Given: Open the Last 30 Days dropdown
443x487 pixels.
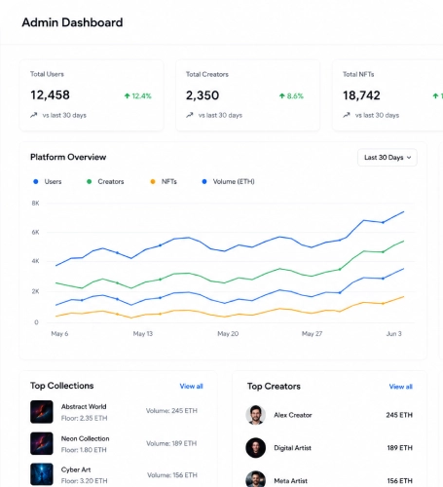Looking at the screenshot, I should coord(388,158).
